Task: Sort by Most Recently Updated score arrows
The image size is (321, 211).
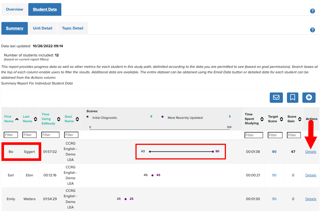Action: coord(230,117)
